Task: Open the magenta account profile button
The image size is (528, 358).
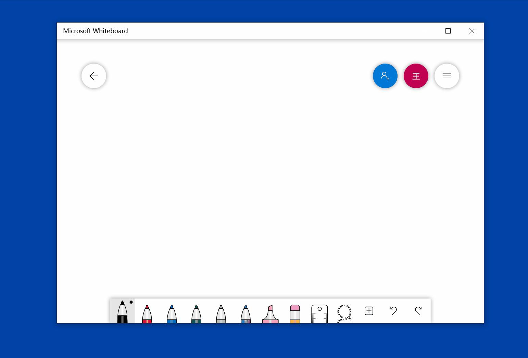Action: [x=416, y=76]
